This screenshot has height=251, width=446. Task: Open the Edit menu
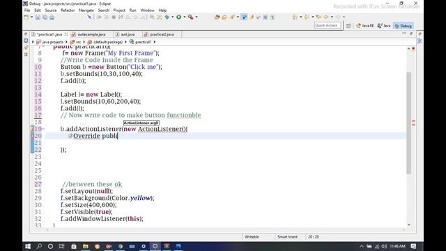(x=38, y=10)
